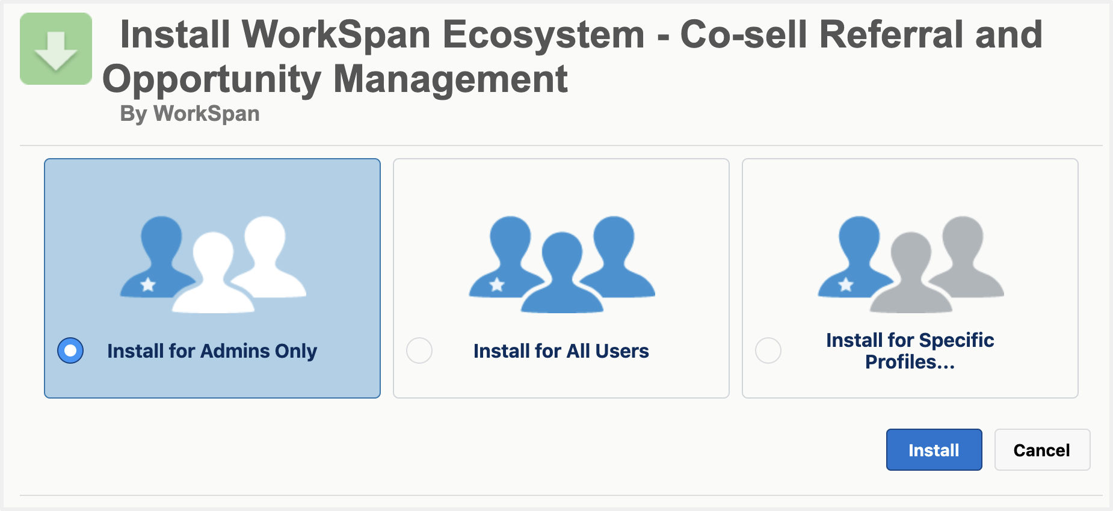Start installation with the Install button
Screen dimensions: 1113x511
pyautogui.click(x=934, y=450)
